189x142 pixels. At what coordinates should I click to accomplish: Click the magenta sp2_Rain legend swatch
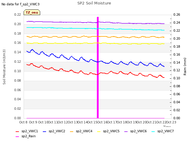[17, 137]
